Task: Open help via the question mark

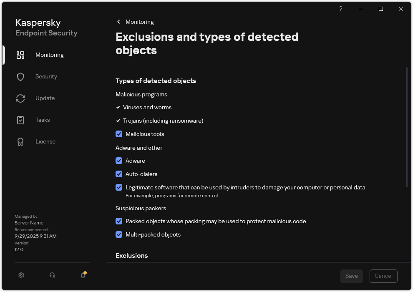Action: click(x=340, y=9)
